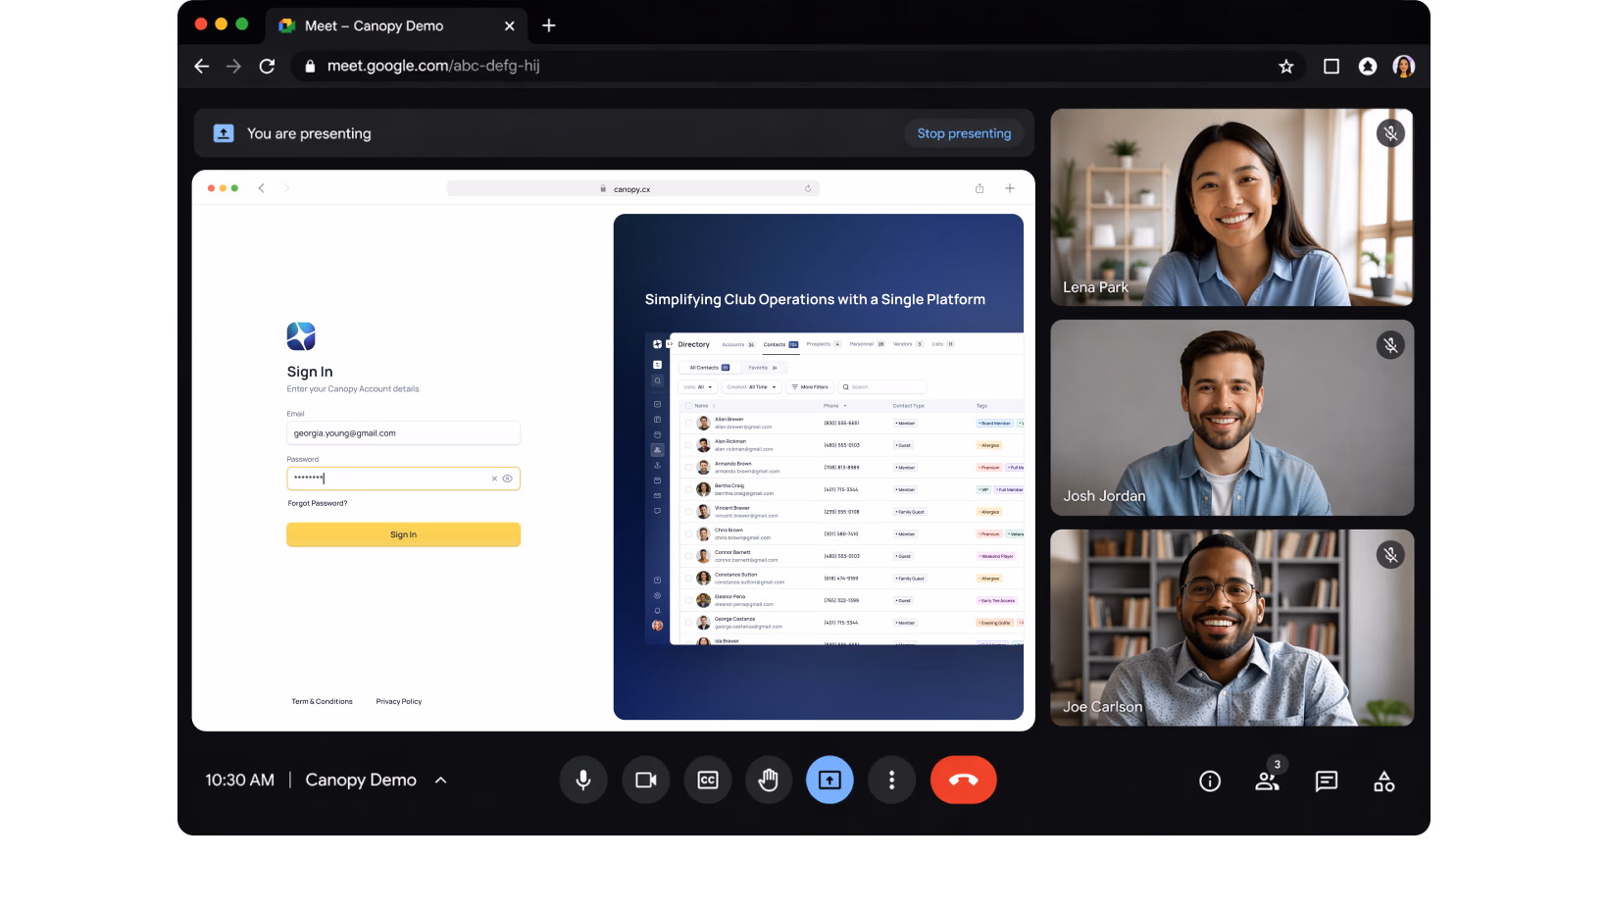Screen dimensions: 1608x910
Task: Bookmark the page with star icon
Action: pyautogui.click(x=1286, y=66)
